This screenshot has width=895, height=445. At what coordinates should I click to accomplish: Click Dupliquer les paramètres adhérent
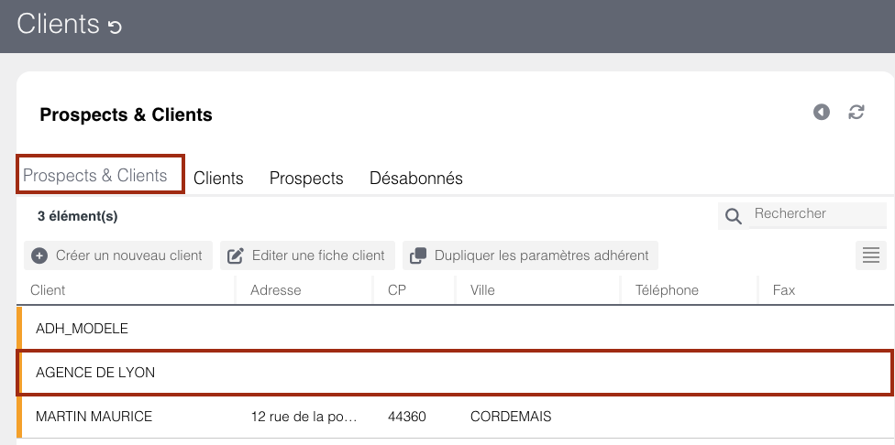coord(530,255)
